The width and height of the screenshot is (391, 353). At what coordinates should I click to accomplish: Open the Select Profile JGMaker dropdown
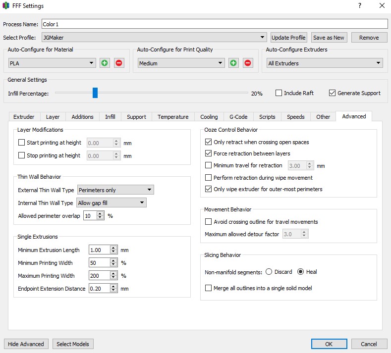click(x=154, y=37)
